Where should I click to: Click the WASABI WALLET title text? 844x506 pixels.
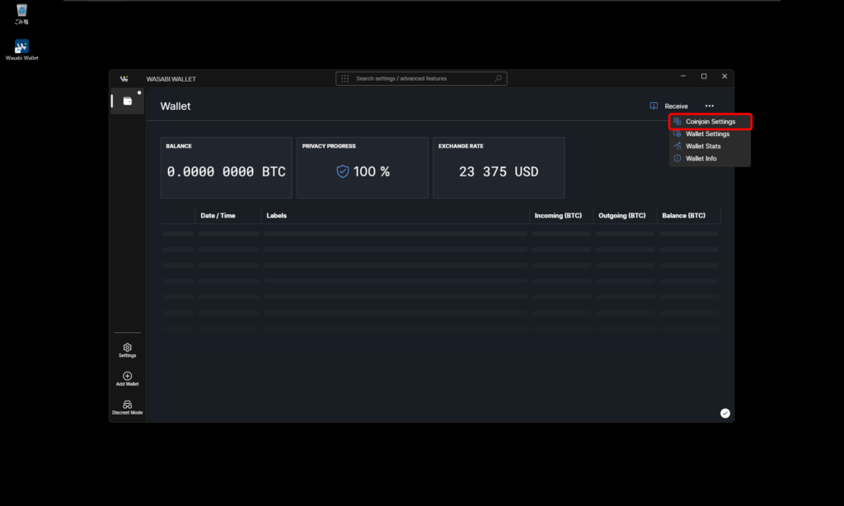(171, 79)
